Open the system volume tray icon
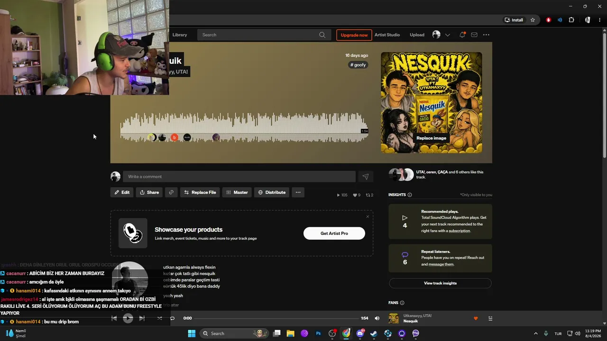This screenshot has width=607, height=341. [577, 333]
